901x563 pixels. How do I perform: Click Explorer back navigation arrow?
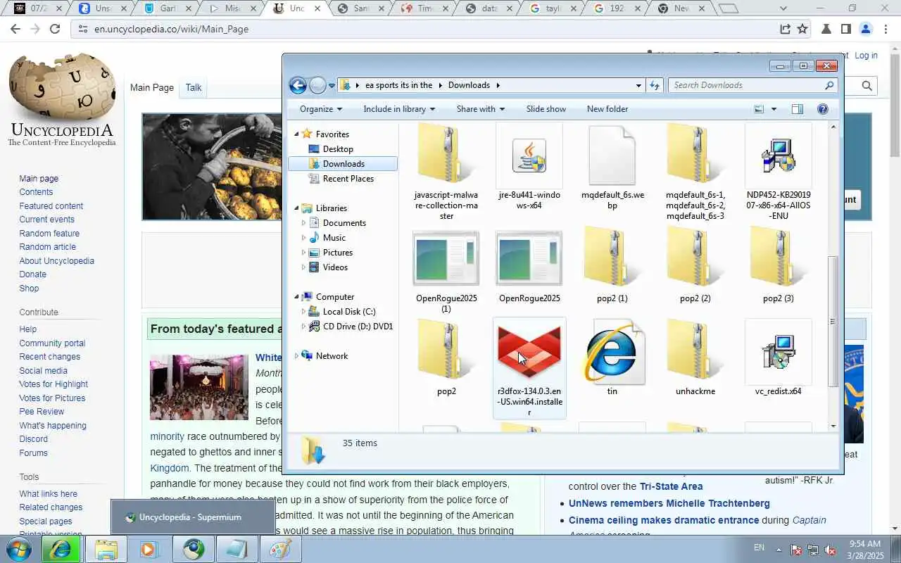click(x=298, y=85)
